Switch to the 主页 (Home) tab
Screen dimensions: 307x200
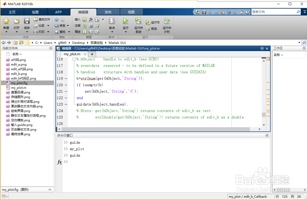tap(12, 12)
